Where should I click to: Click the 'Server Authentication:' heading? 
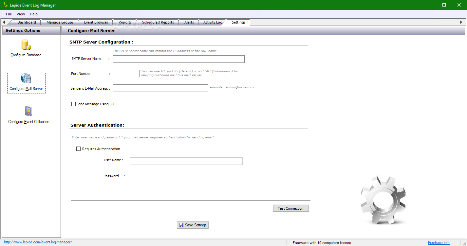click(x=97, y=125)
